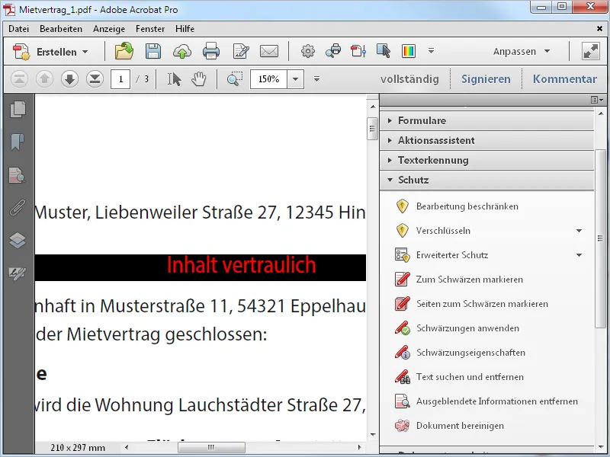Click the vollständig pane label
The image size is (610, 457).
(409, 79)
